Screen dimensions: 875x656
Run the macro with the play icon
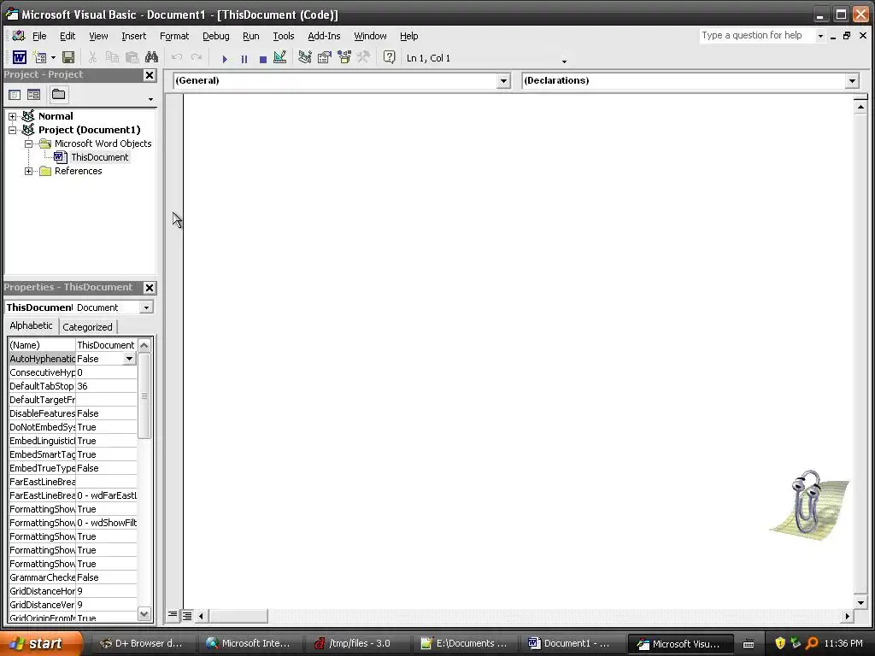coord(225,59)
